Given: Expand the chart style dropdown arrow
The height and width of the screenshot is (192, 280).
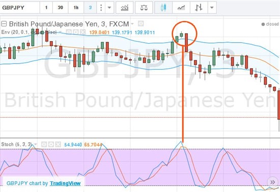Looking at the screenshot, I should pos(212,8).
